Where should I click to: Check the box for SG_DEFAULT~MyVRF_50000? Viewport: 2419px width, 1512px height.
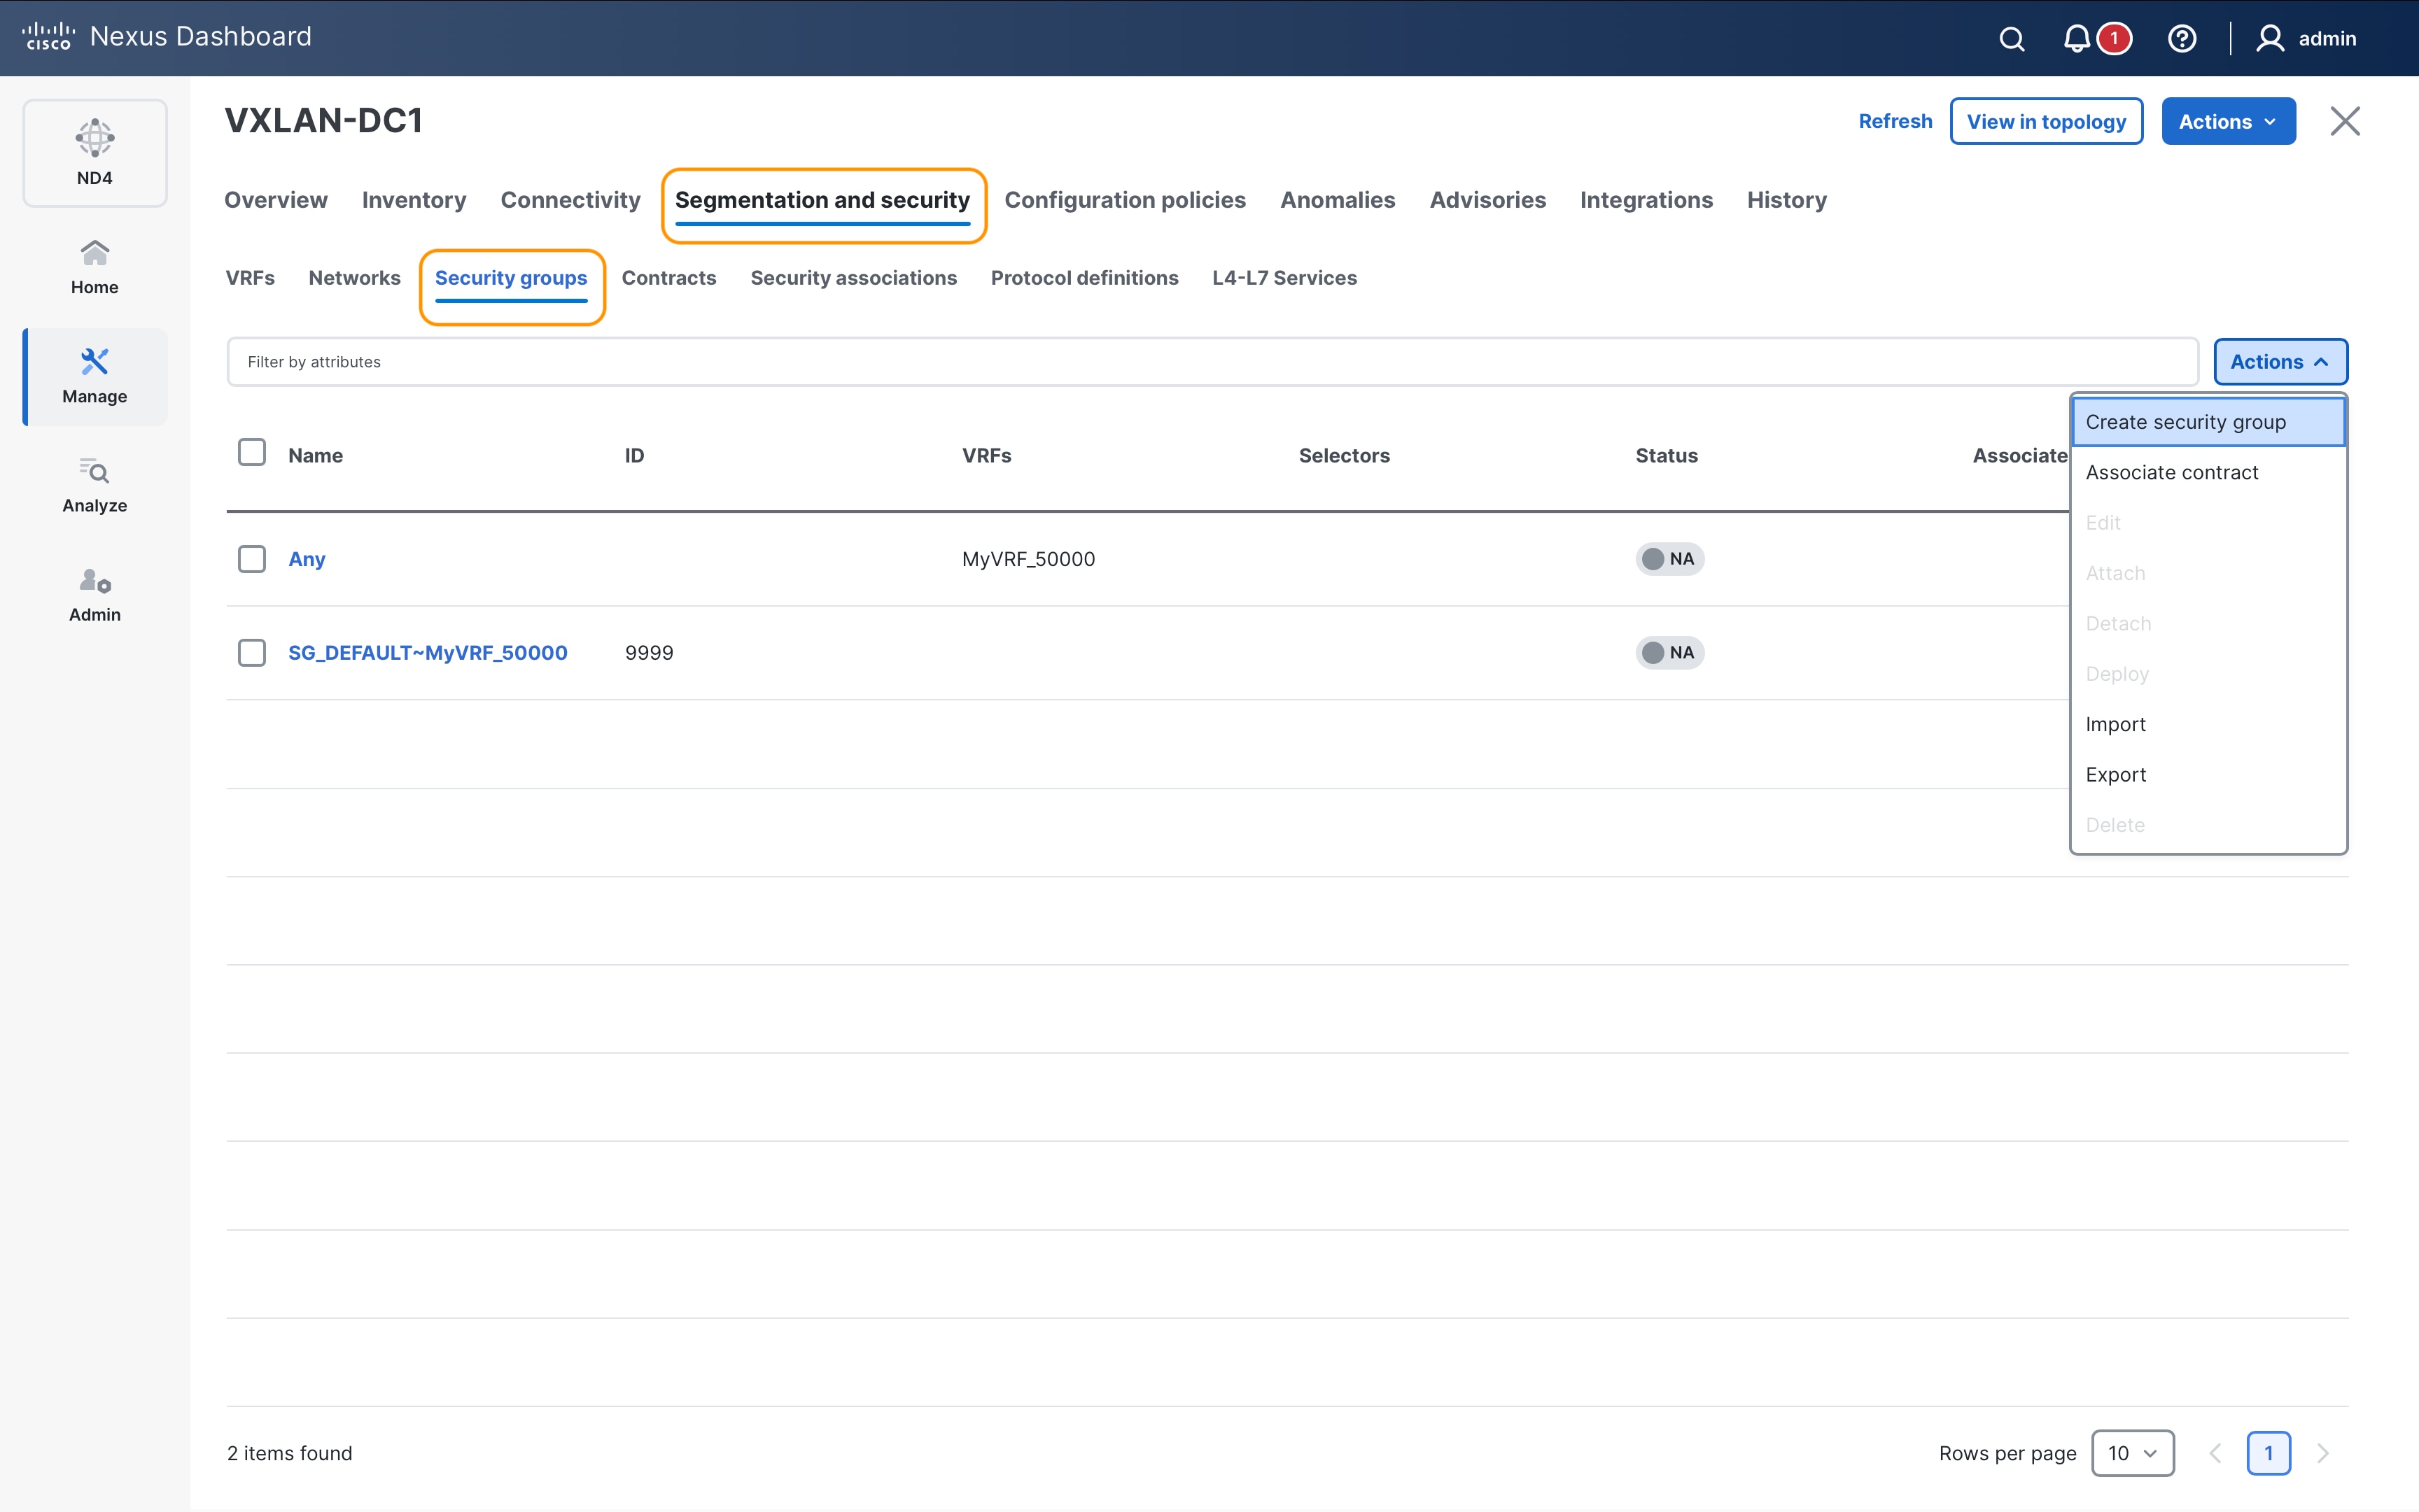pyautogui.click(x=252, y=653)
